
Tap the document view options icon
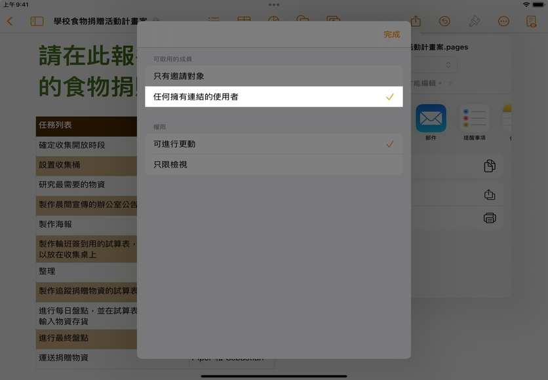click(x=531, y=22)
